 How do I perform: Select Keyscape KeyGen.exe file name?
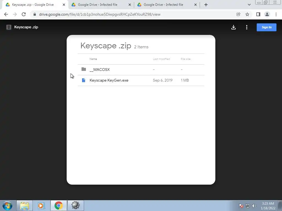coord(109,80)
